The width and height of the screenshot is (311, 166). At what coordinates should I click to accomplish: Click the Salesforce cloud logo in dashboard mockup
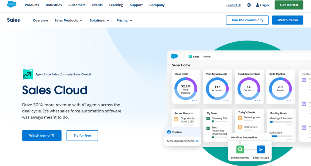(x=174, y=56)
